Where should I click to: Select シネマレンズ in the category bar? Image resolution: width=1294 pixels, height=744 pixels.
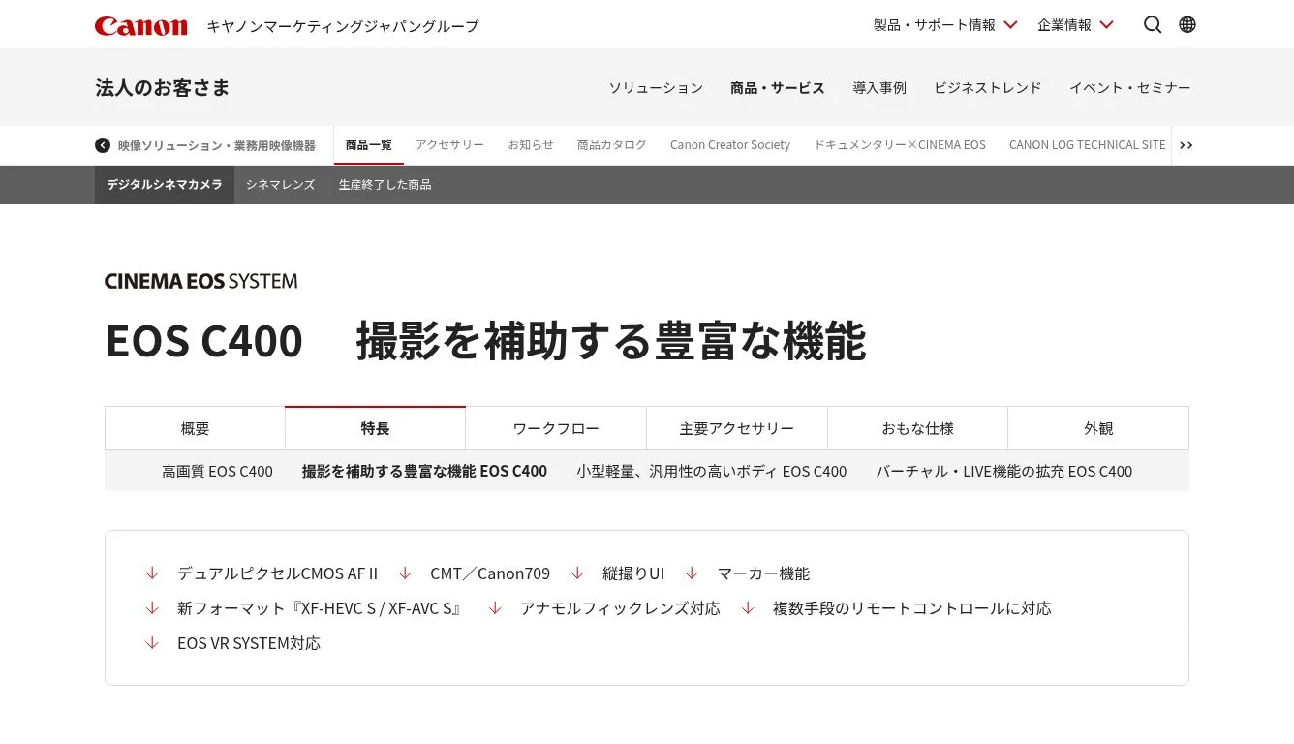point(280,185)
